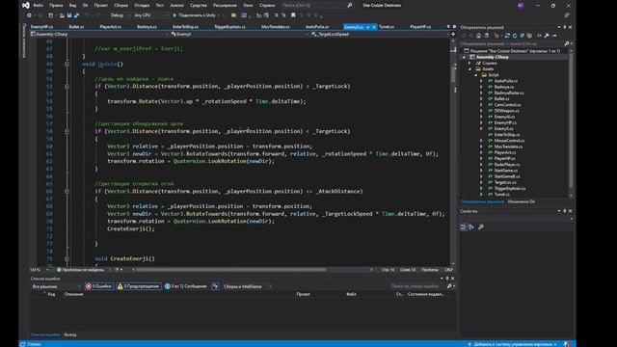Open the _TargetLockSpeed member dropdown
This screenshot has height=347, width=617.
[x=379, y=35]
